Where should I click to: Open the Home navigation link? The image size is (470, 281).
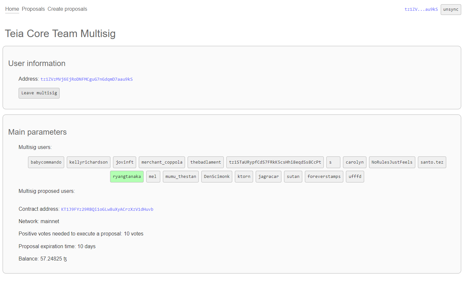12,9
